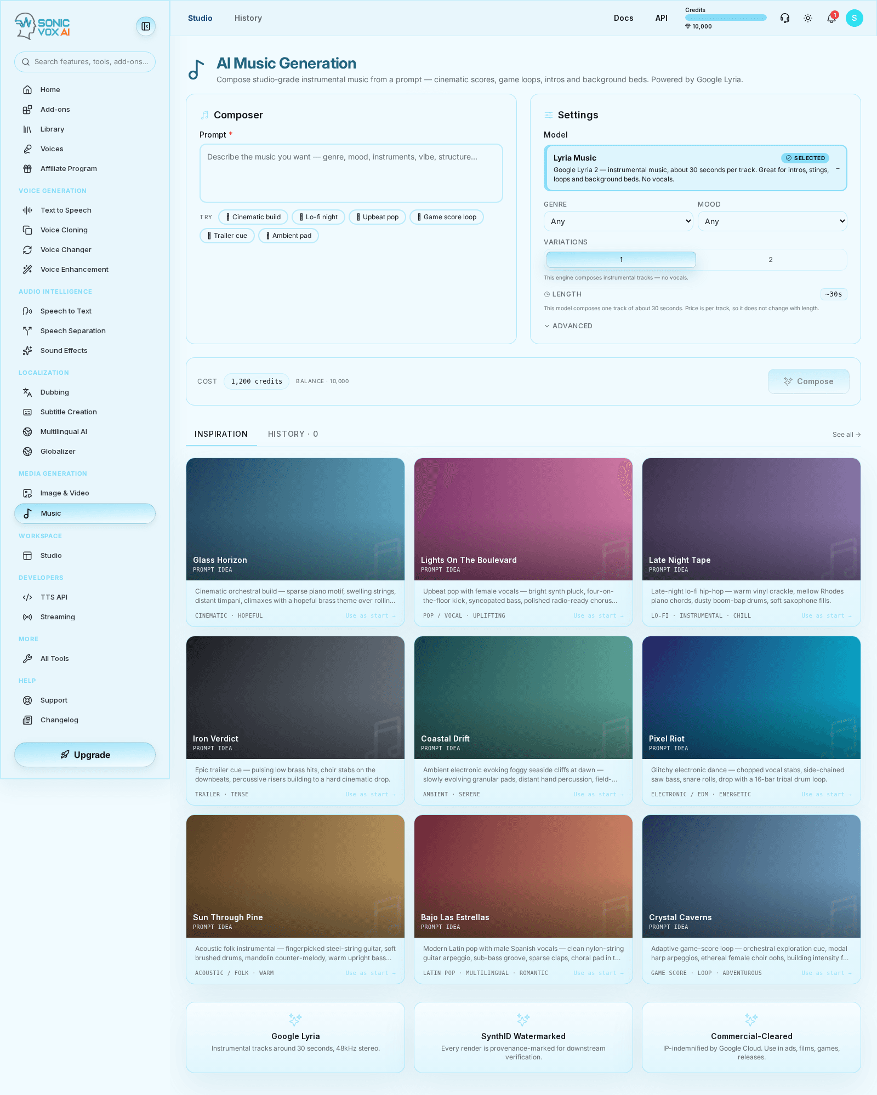Open the Mood dropdown

coord(772,221)
